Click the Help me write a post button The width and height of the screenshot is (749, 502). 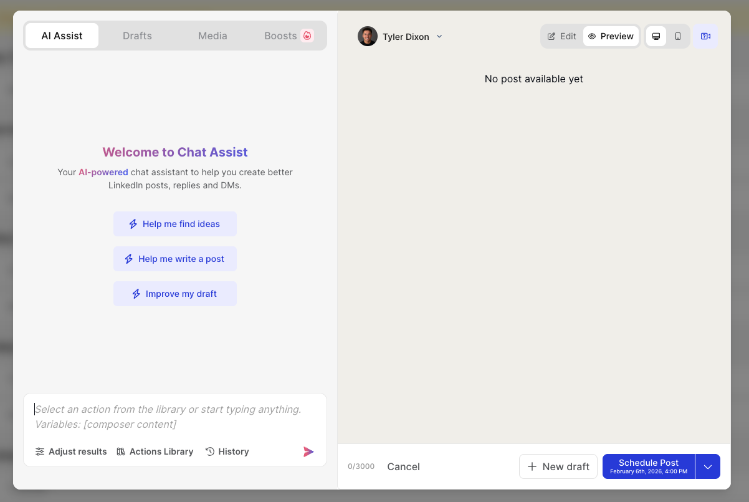click(175, 259)
